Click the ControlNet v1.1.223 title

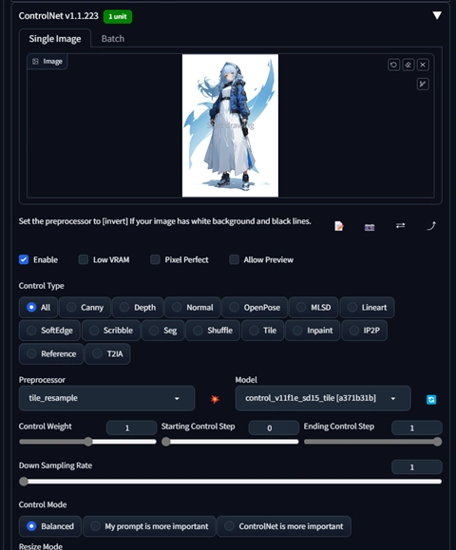[59, 16]
